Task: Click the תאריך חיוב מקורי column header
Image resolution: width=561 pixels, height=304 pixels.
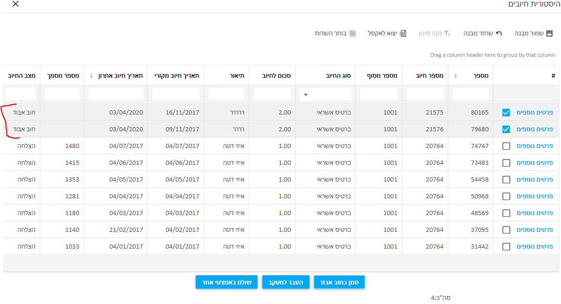Action: [x=176, y=75]
